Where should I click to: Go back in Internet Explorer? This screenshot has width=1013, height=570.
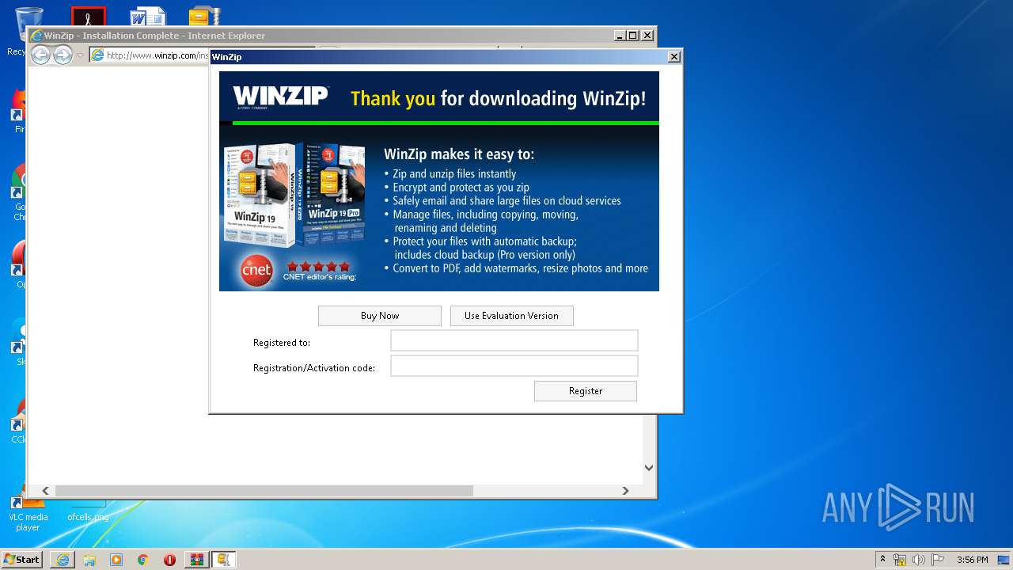click(40, 55)
